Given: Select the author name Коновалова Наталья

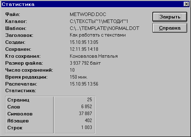Looking at the screenshot, I should (x=94, y=56).
